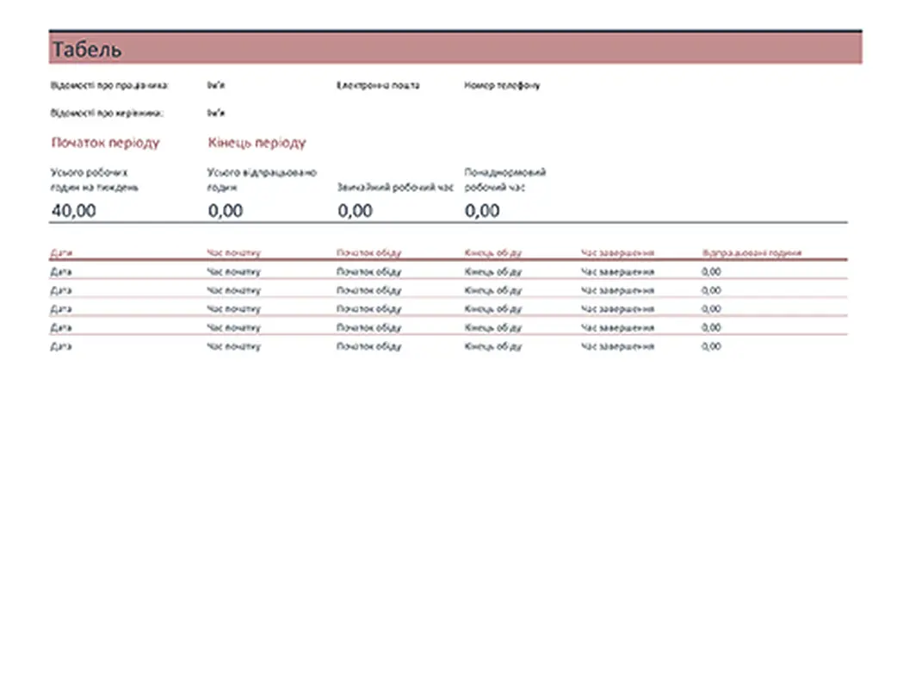The image size is (897, 689).
Task: Select the last row's Час завершення cell
Action: [617, 346]
